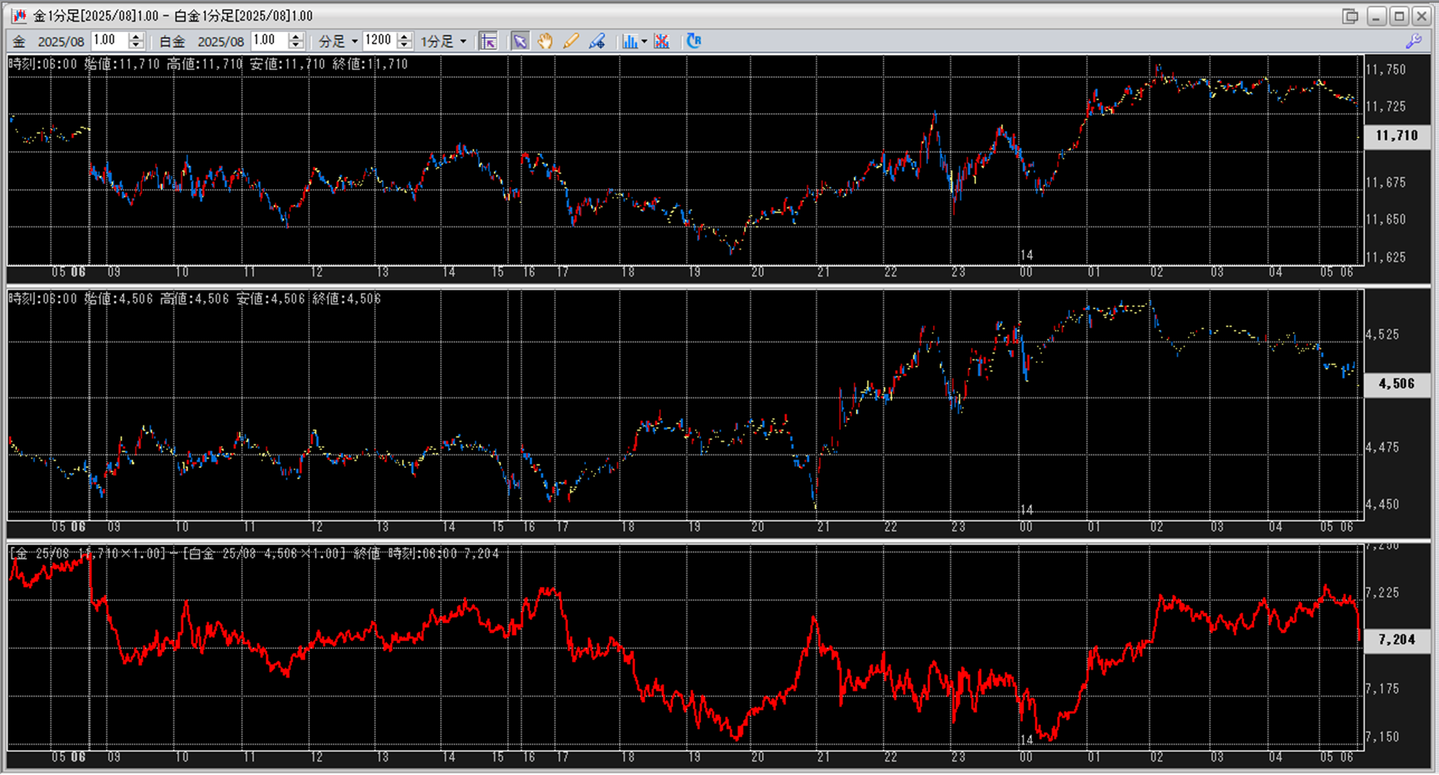
Task: Click the 白金 2025/08 contract label
Action: pos(220,42)
